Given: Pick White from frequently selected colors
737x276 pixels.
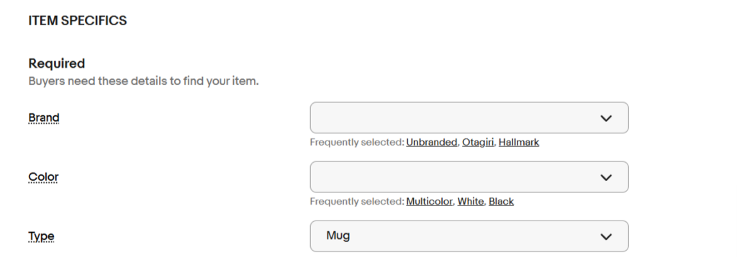Looking at the screenshot, I should pyautogui.click(x=471, y=202).
